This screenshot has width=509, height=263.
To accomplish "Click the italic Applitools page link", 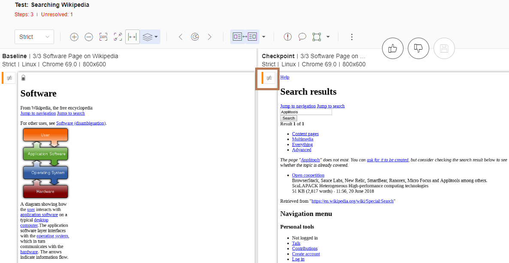I will tap(311, 160).
